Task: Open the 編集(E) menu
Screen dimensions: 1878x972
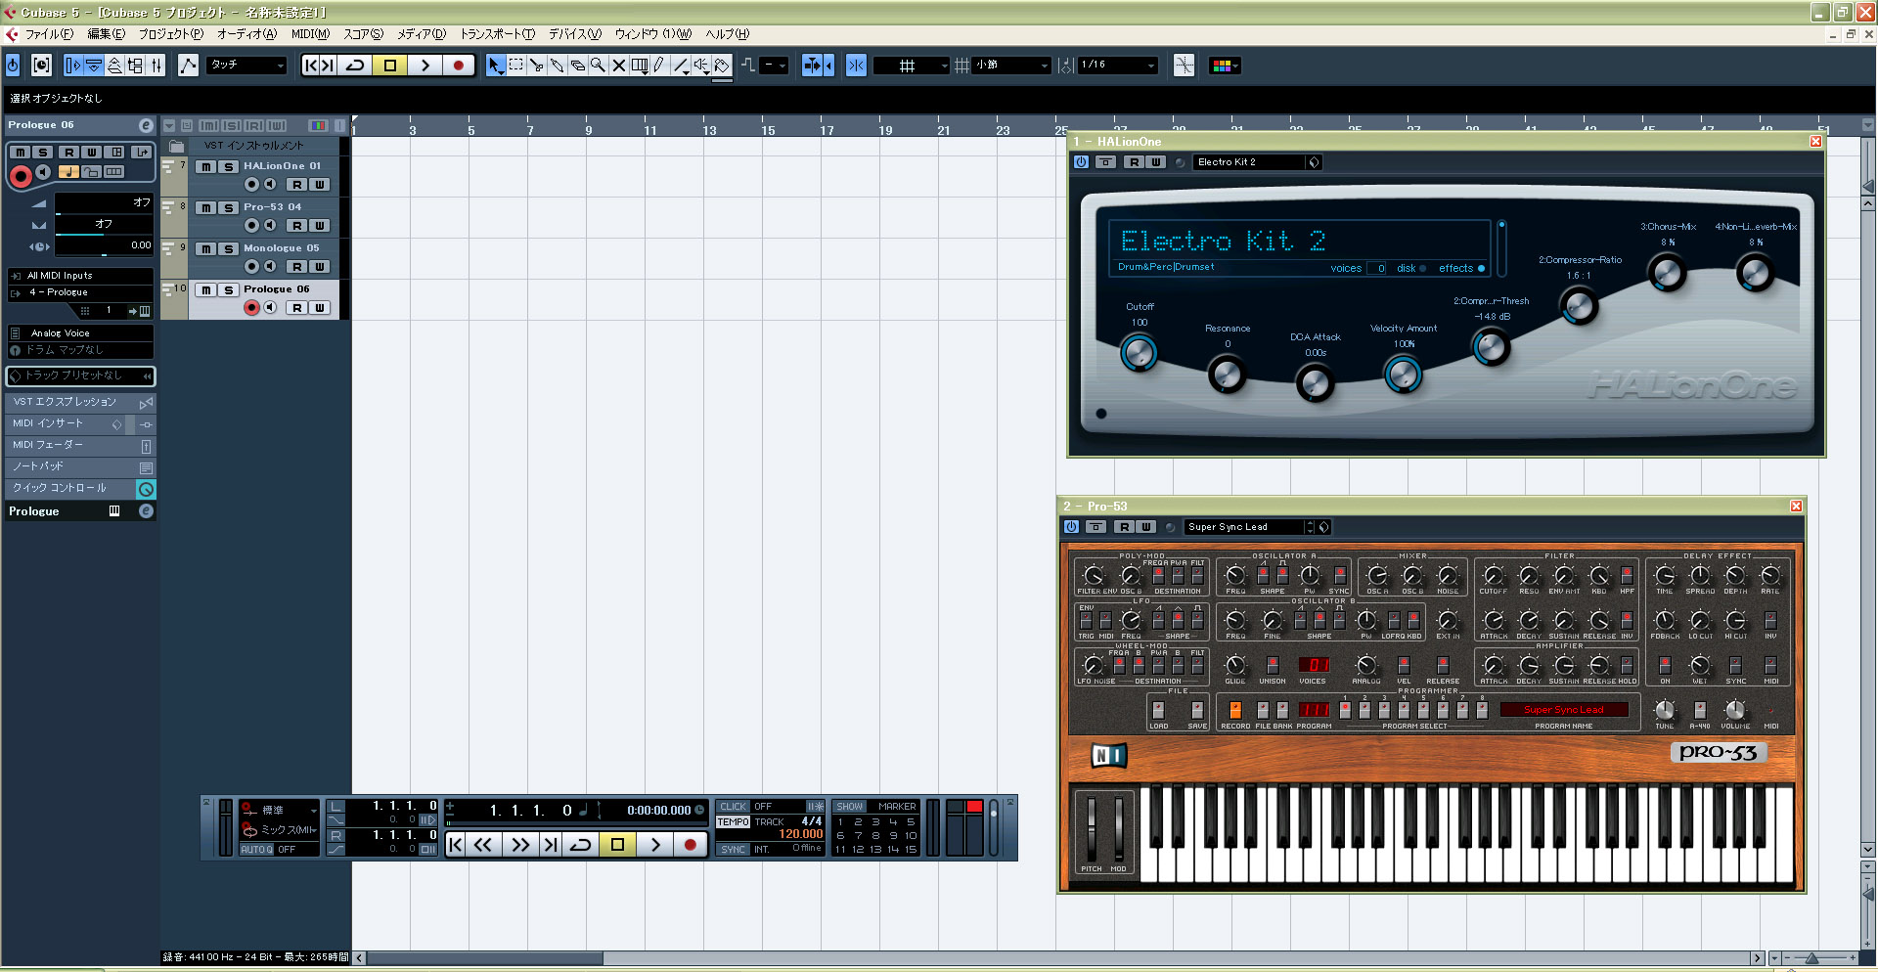Action: [x=107, y=34]
